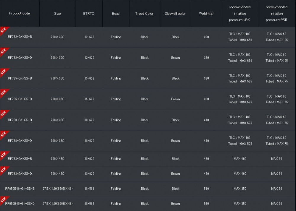Viewport: 296px width, 211px height.
Task: Tap the NEW badge beside RF738-GK-SS-B
Action: point(3,113)
